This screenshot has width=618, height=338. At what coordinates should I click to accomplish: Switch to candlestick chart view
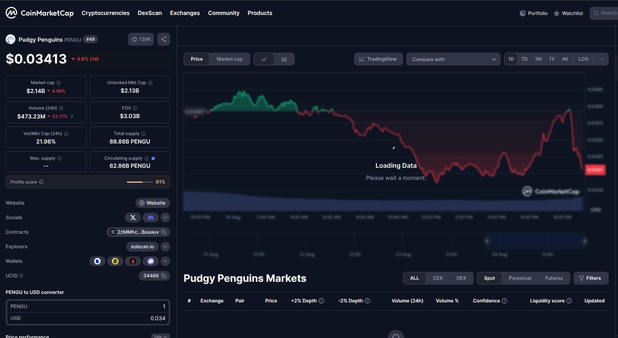pyautogui.click(x=284, y=59)
